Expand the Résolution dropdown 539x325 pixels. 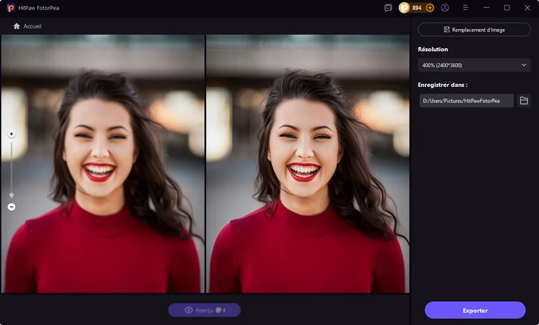coord(474,65)
